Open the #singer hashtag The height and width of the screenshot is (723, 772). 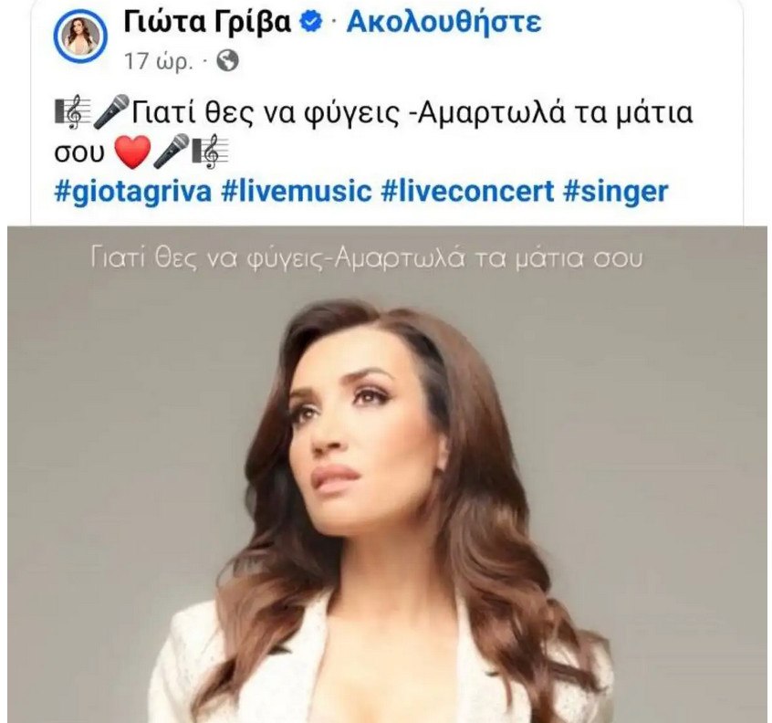(x=616, y=191)
